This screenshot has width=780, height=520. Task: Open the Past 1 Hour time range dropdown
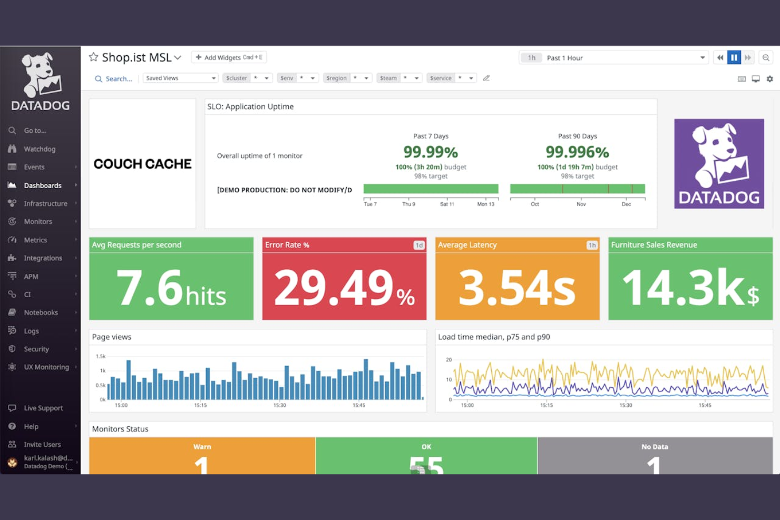pyautogui.click(x=614, y=57)
